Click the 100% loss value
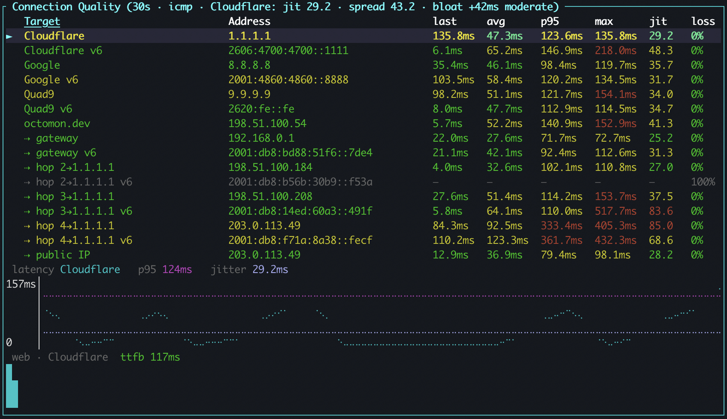This screenshot has height=419, width=727. tap(703, 182)
